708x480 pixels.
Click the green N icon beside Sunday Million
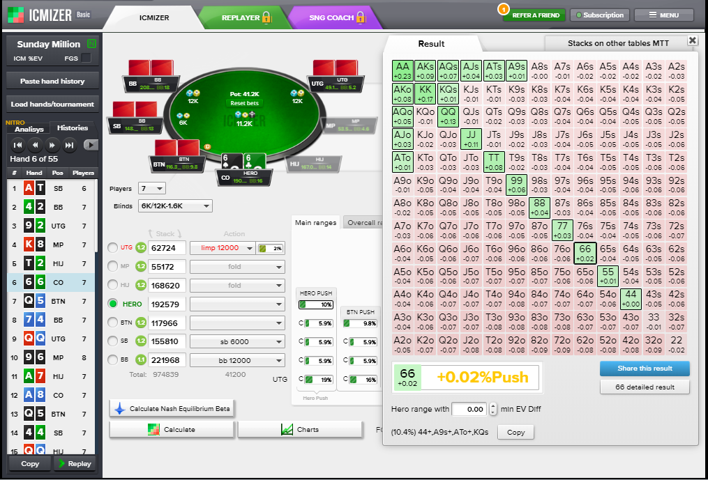[x=91, y=44]
